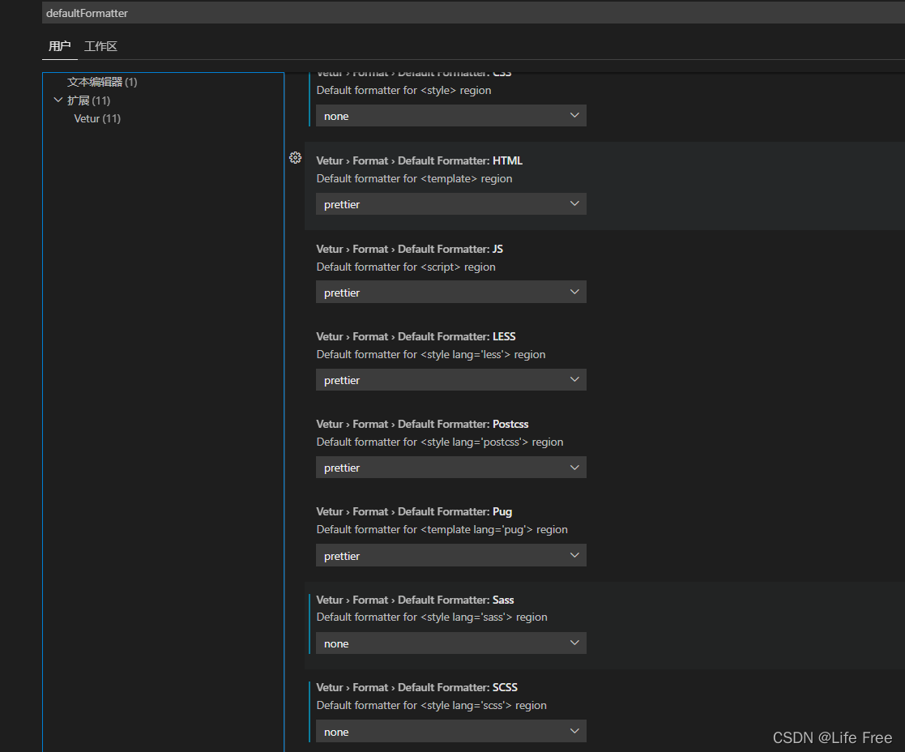Select 文本编辑器 (1) in settings tree

102,82
